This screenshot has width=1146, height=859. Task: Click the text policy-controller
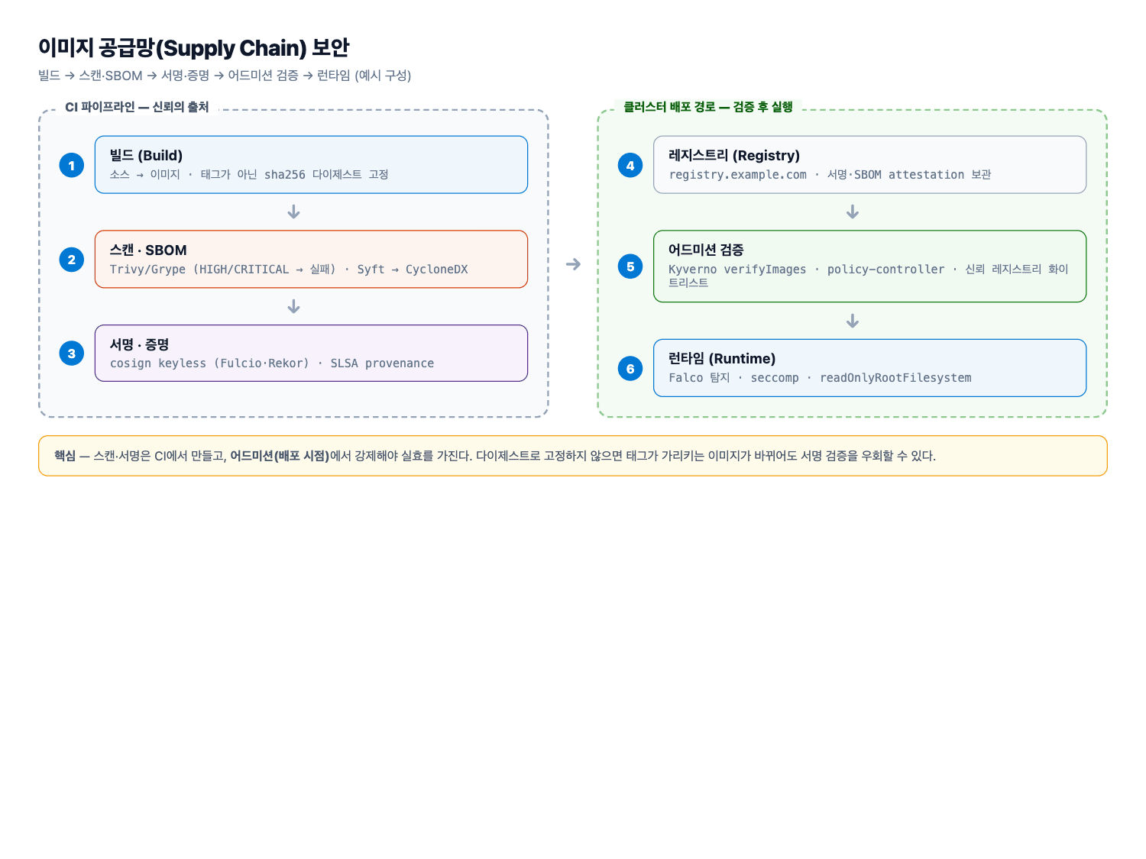click(x=885, y=270)
